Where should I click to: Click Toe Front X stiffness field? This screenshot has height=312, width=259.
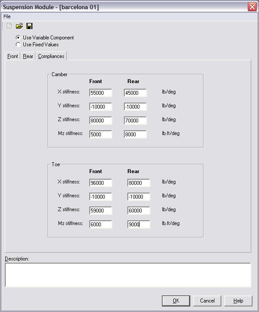pos(100,183)
